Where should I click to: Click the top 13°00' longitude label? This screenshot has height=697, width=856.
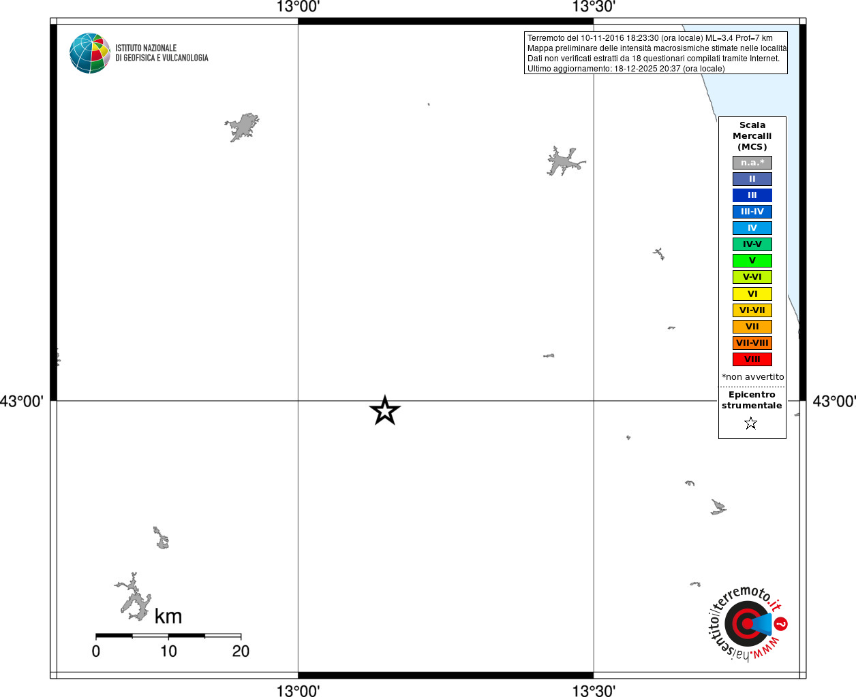[x=298, y=7]
